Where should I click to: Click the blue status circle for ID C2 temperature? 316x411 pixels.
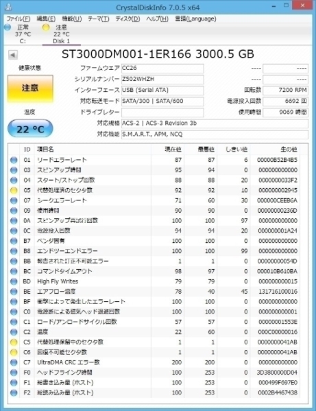click(x=14, y=332)
